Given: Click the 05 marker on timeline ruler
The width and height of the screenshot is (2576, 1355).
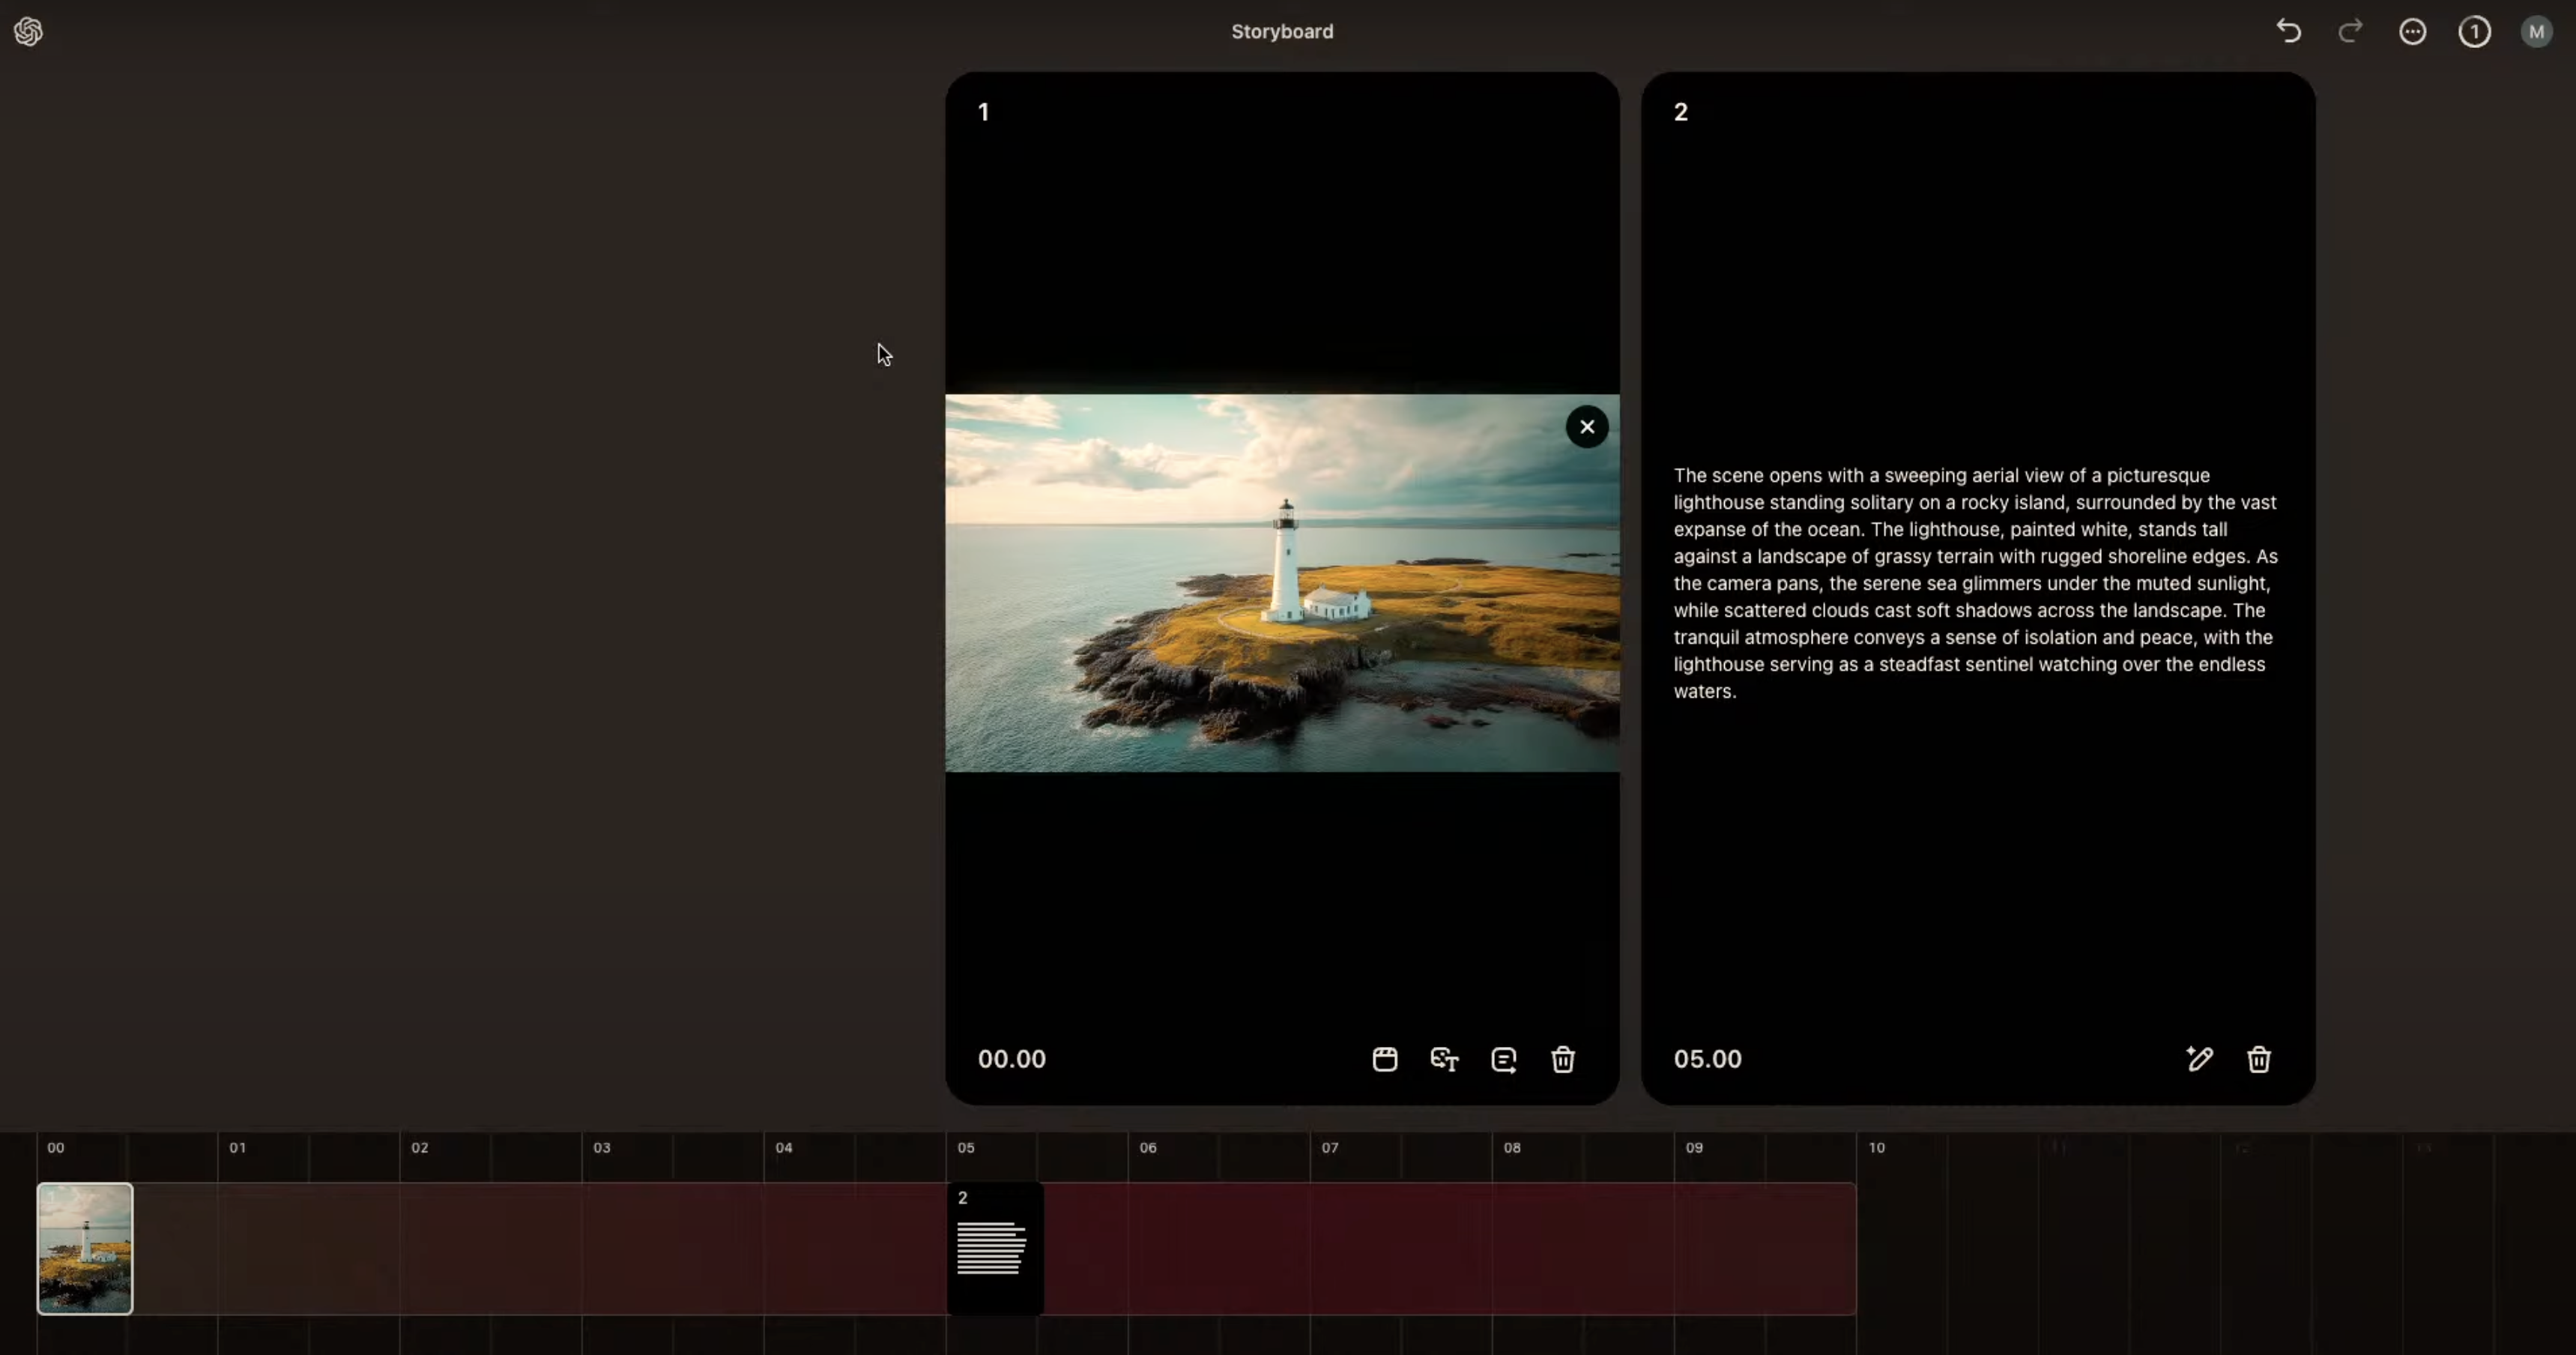Looking at the screenshot, I should [x=965, y=1148].
